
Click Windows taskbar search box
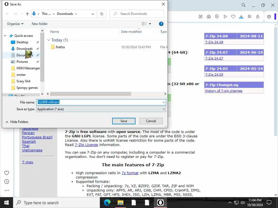(x=56, y=203)
